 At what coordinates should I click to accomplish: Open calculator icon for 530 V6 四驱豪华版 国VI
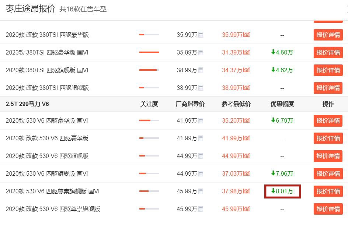pyautogui.click(x=201, y=121)
